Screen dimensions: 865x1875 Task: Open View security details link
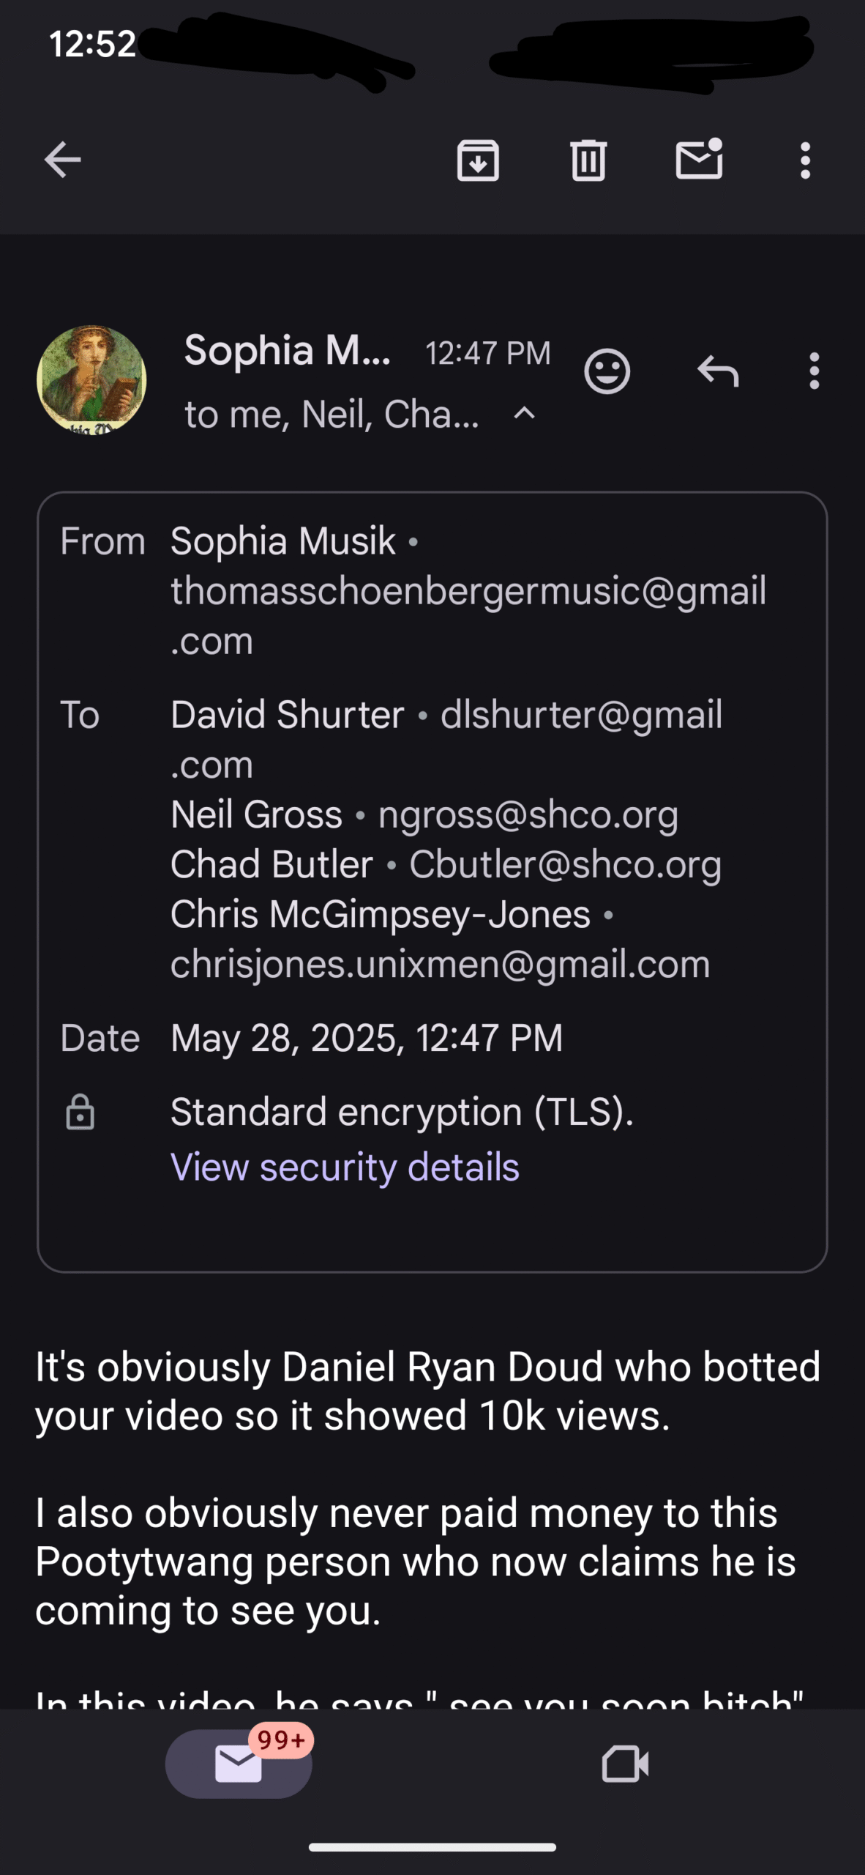tap(345, 1167)
